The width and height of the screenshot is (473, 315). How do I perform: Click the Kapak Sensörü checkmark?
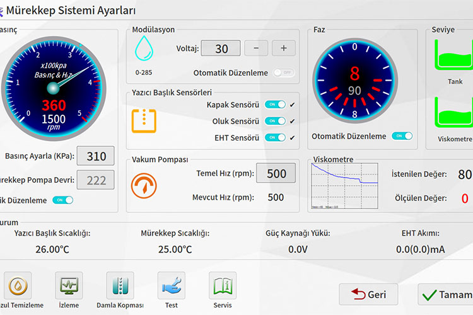coord(292,105)
